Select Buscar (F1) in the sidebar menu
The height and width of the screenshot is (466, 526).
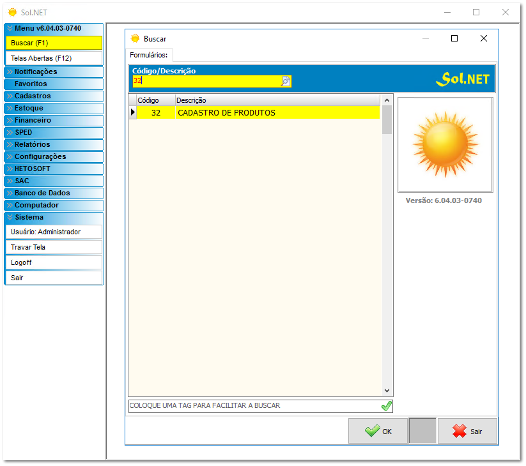[54, 43]
